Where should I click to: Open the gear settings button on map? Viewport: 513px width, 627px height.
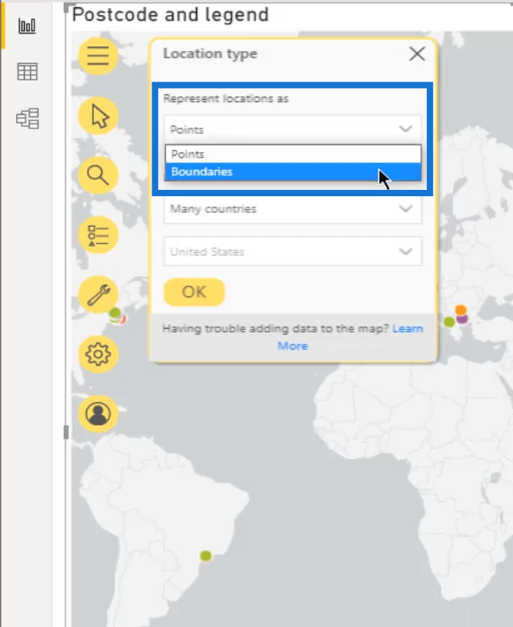coord(98,354)
